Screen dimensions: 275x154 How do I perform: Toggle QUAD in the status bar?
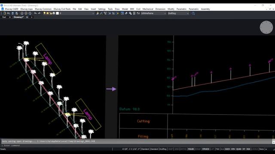click(x=239, y=149)
